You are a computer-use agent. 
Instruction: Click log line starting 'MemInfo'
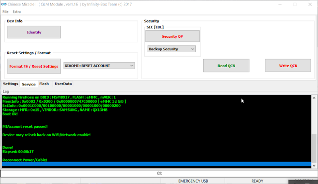tap(64, 101)
